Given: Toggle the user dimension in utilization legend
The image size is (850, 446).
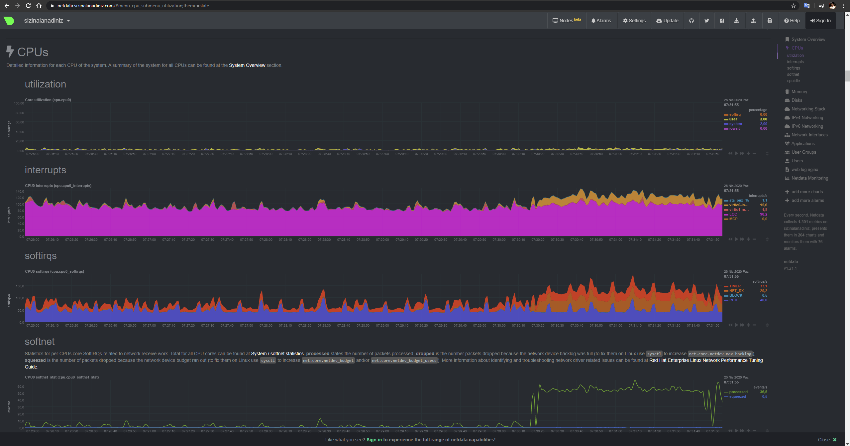Looking at the screenshot, I should (x=733, y=119).
